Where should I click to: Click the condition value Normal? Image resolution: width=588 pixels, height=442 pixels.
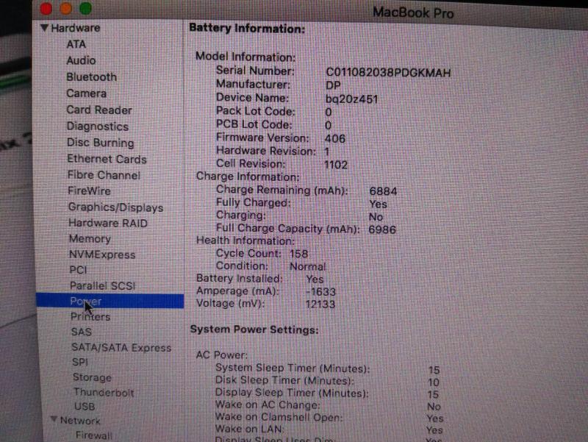[x=308, y=267]
